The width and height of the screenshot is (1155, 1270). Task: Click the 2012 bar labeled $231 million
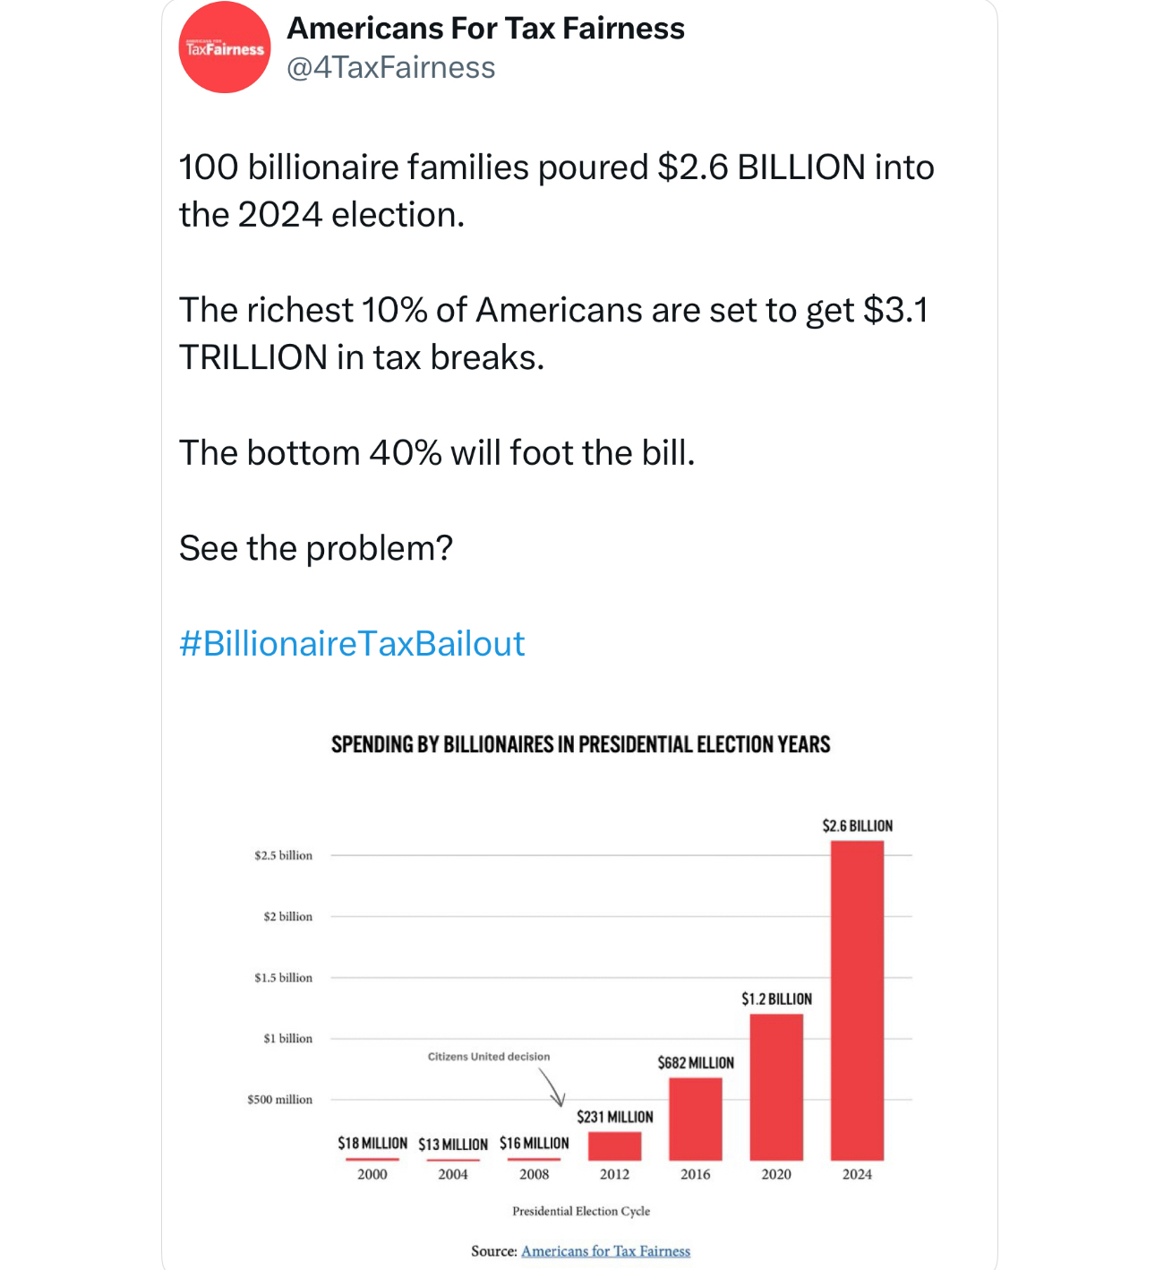pos(615,1146)
